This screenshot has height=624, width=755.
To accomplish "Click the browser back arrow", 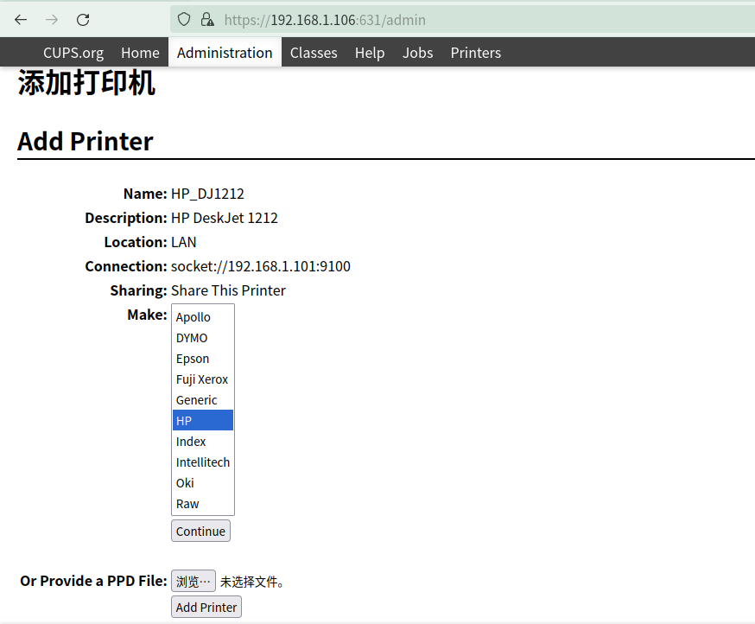I will [21, 19].
